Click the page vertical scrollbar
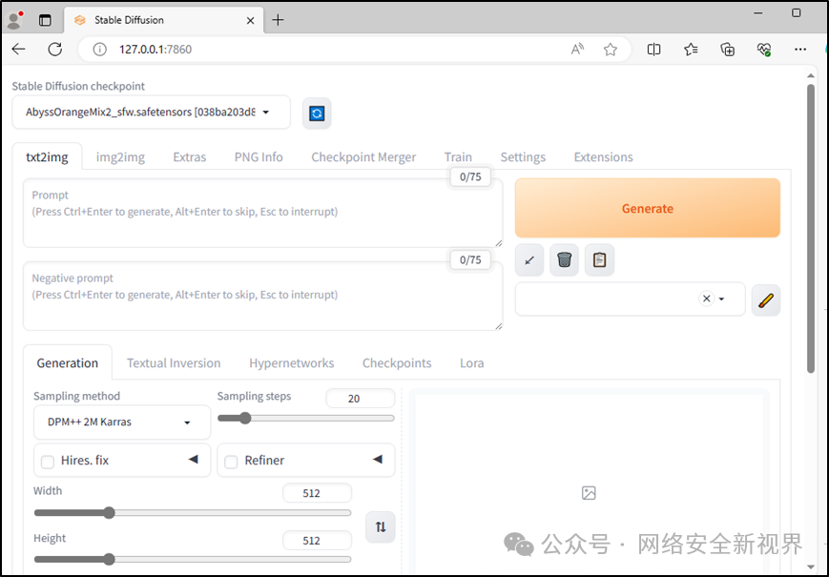This screenshot has height=577, width=829. [x=811, y=228]
